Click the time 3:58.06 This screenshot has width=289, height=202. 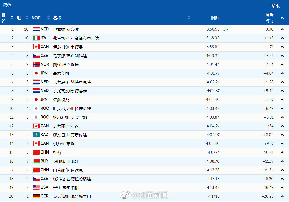click(x=213, y=38)
